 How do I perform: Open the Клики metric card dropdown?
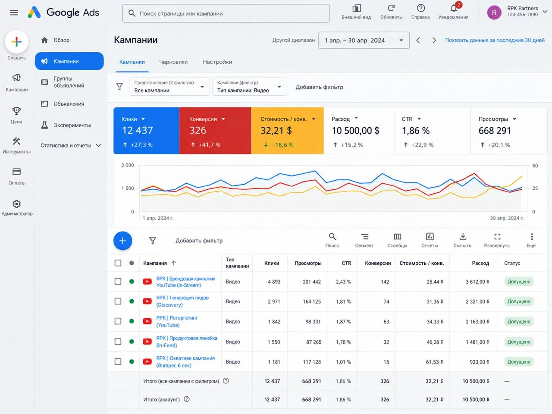143,119
